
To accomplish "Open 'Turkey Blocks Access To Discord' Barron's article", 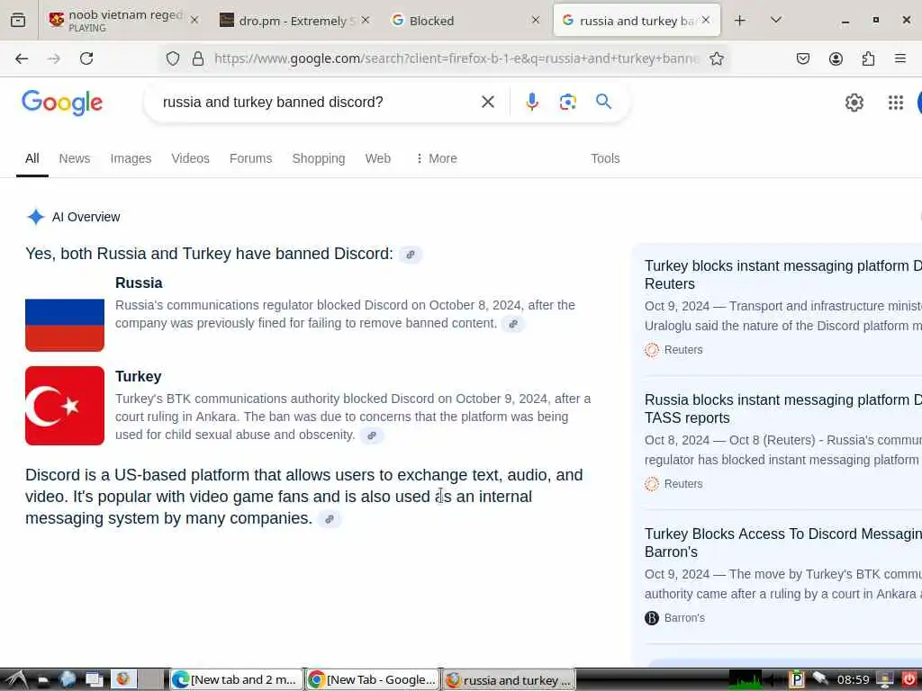I will pos(782,543).
